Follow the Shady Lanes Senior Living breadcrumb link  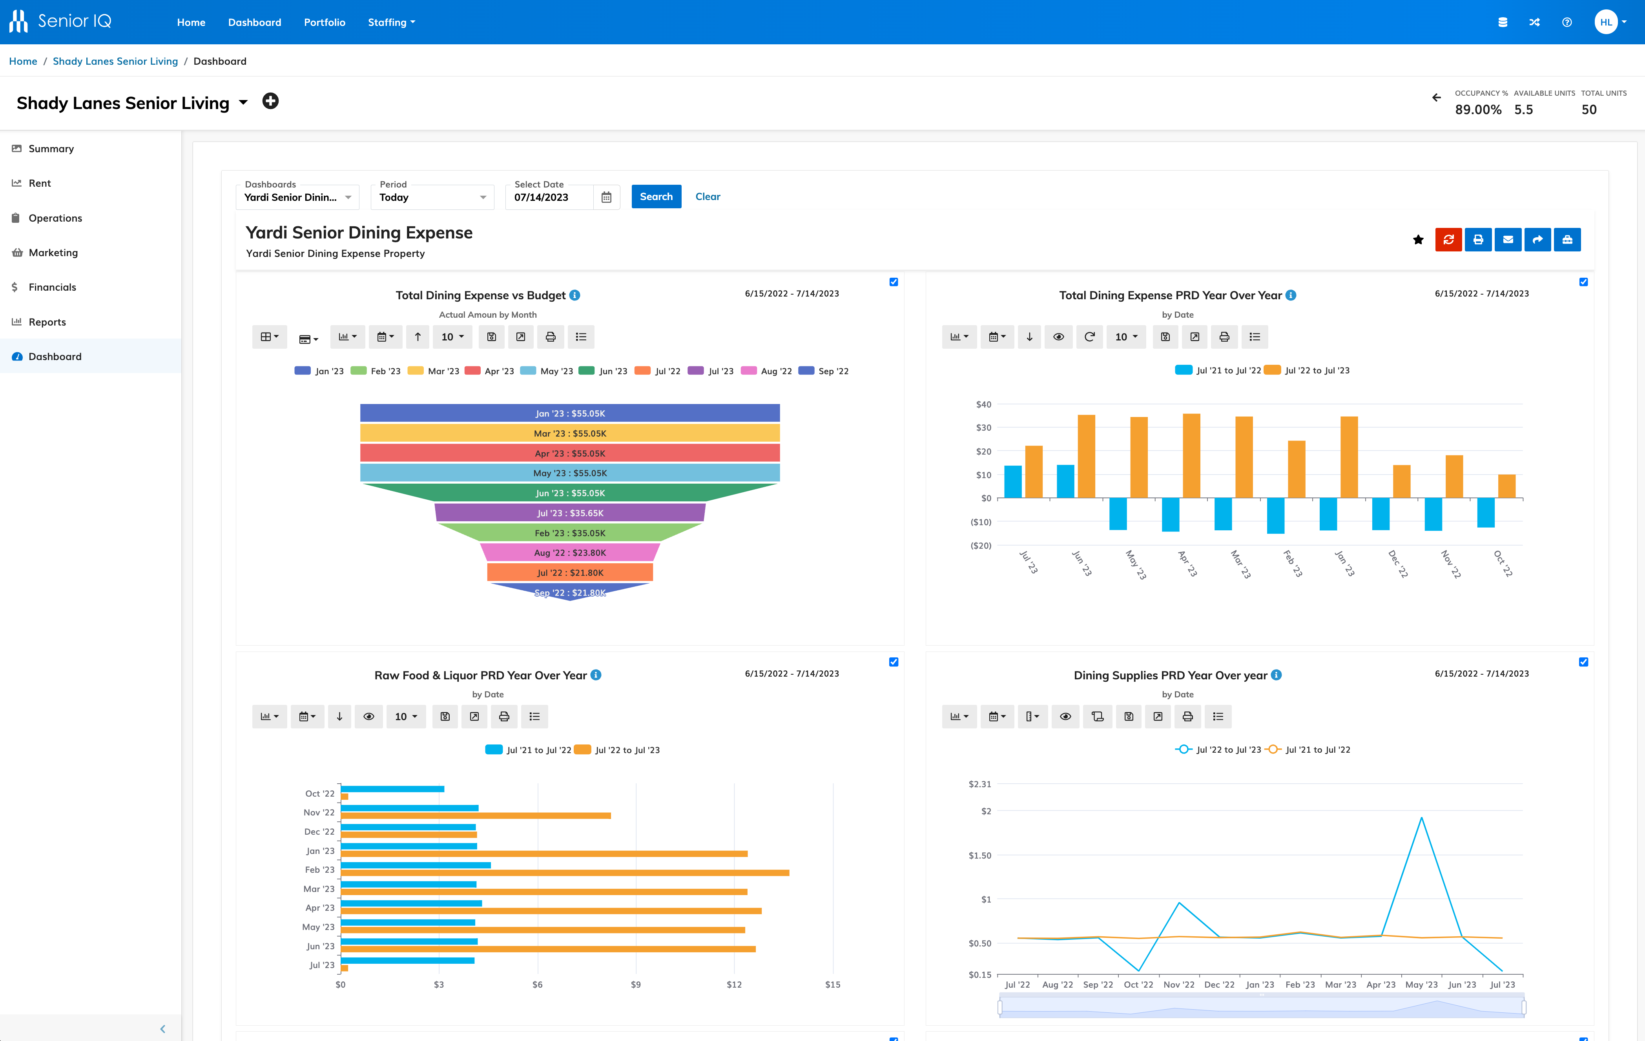click(x=115, y=61)
